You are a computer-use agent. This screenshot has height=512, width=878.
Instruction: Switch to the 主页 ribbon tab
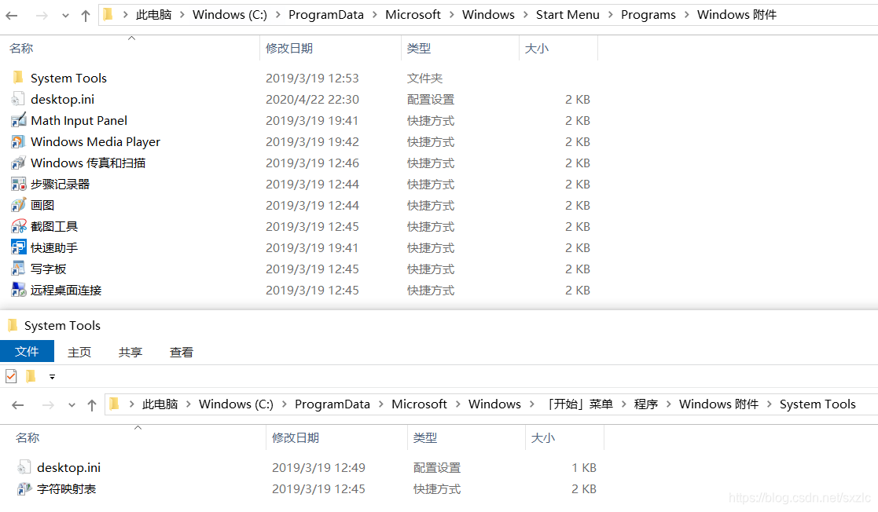coord(79,352)
